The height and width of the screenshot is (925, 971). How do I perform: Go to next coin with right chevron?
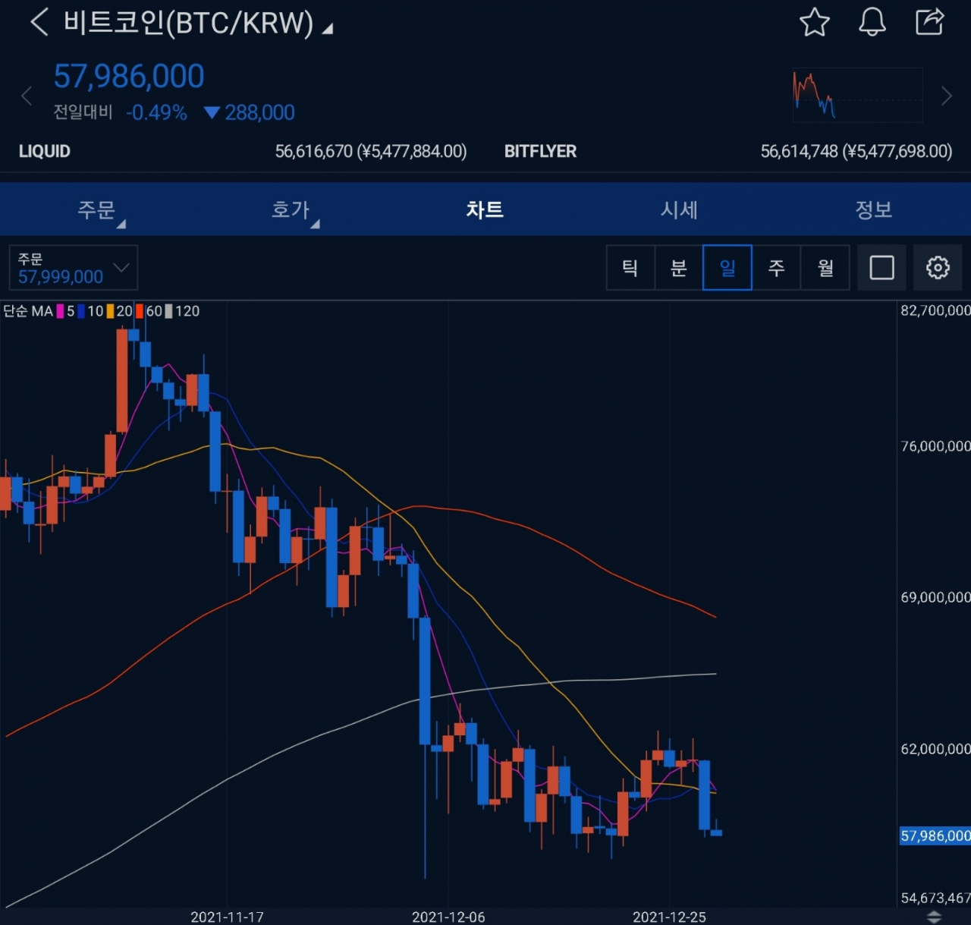(x=946, y=96)
